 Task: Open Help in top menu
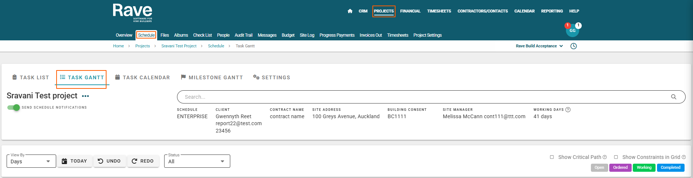(x=574, y=11)
